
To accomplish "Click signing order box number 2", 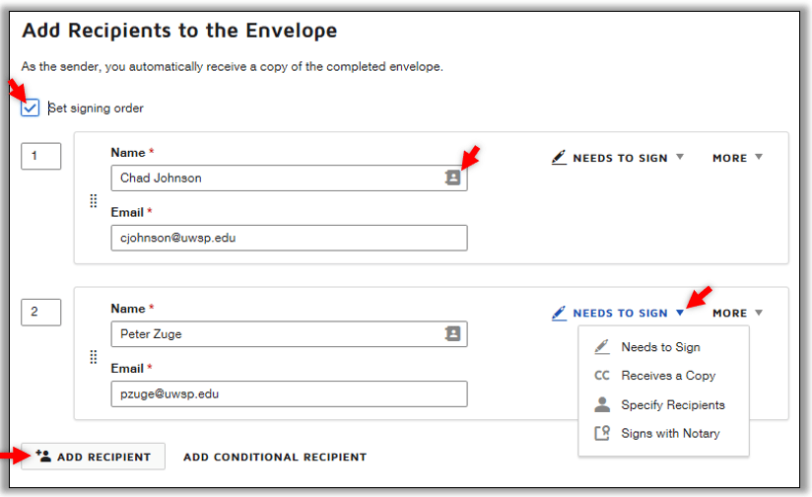I will click(x=41, y=312).
